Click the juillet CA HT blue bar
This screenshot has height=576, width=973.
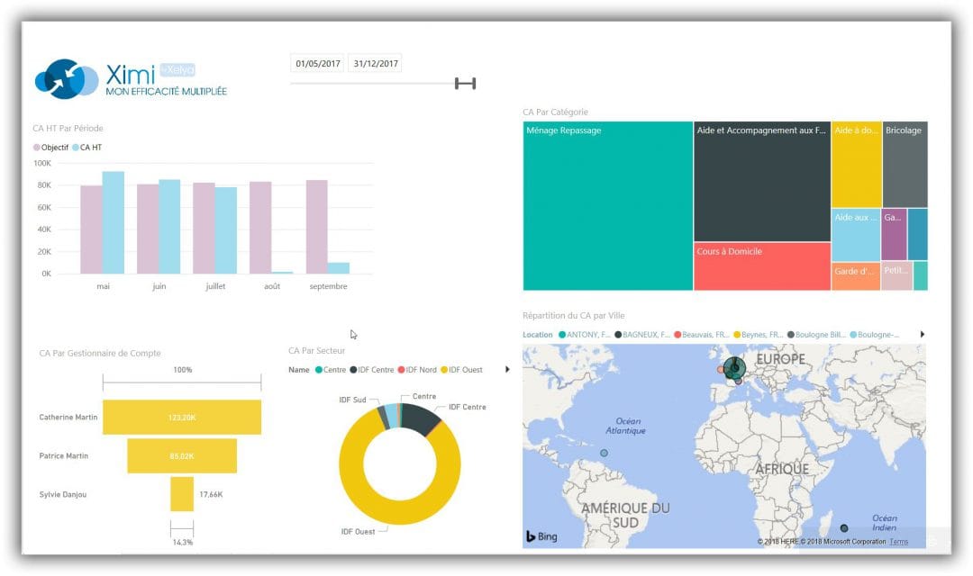226,230
